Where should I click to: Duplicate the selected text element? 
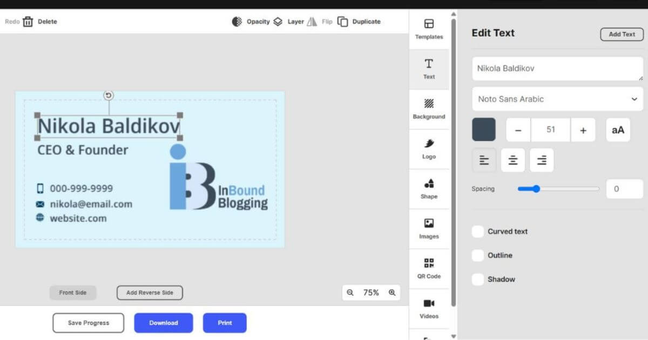coord(359,22)
